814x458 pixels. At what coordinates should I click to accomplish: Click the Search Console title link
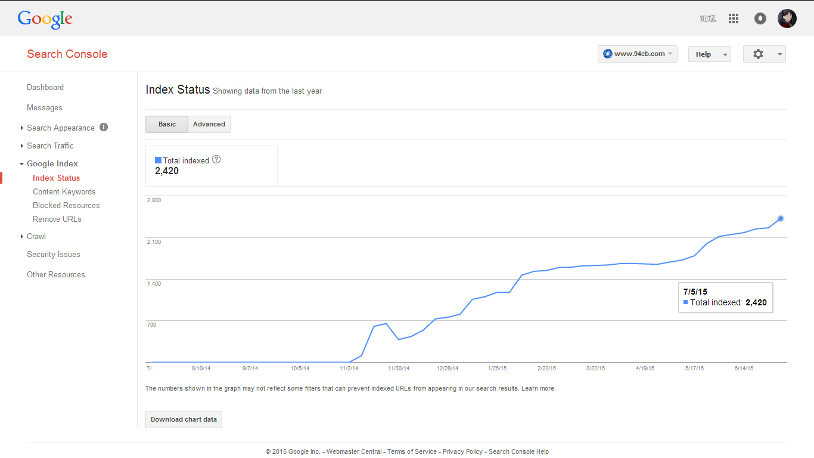[x=67, y=54]
